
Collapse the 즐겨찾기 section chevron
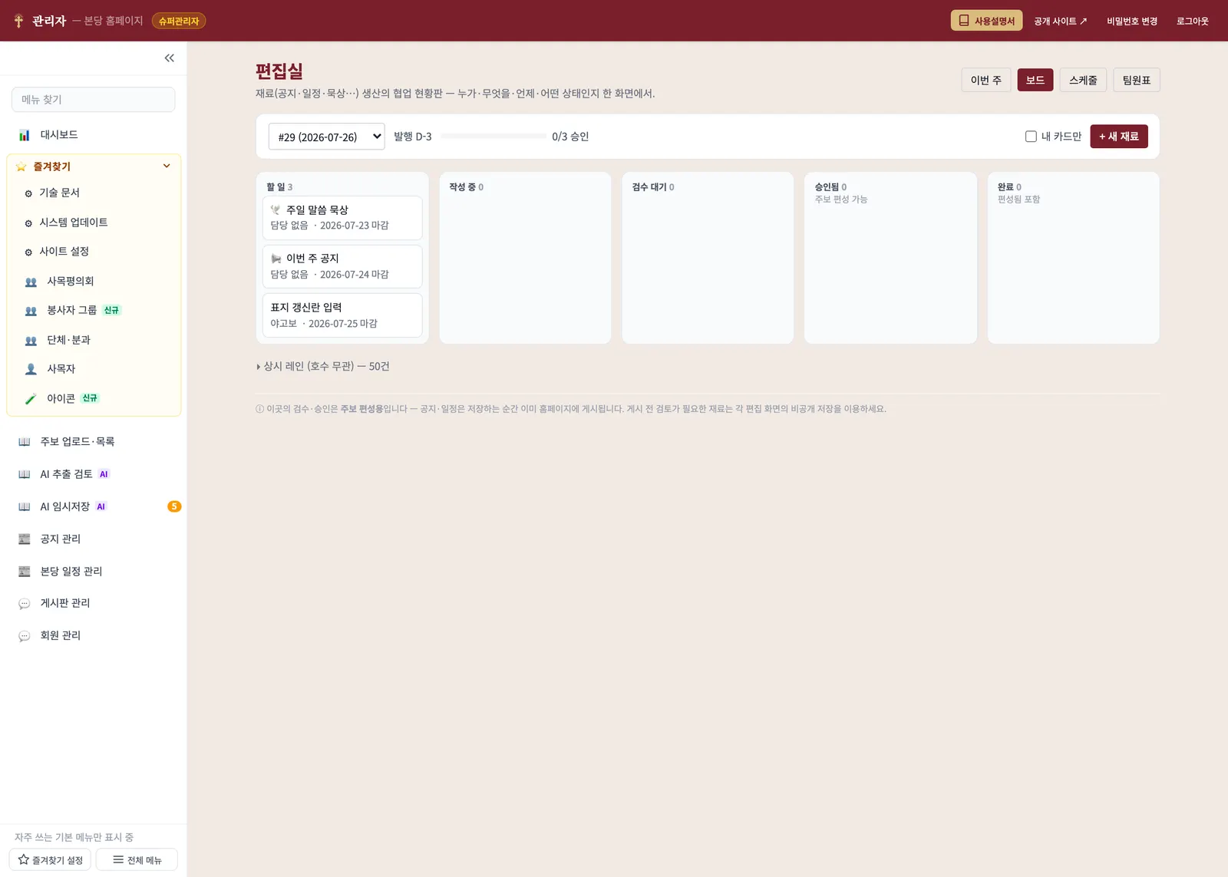pyautogui.click(x=167, y=166)
